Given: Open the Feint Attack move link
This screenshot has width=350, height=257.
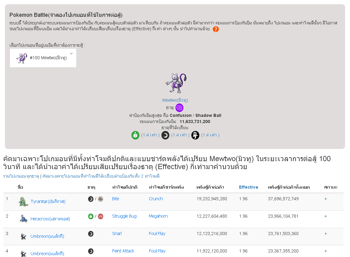Looking at the screenshot, I should click(x=123, y=251).
